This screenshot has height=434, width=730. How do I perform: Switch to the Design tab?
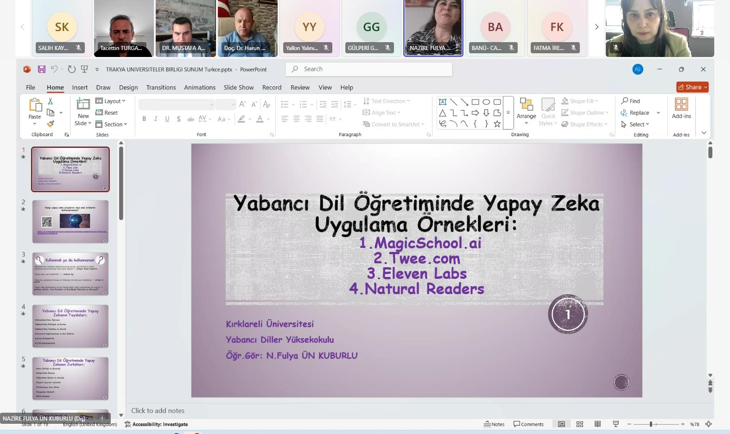coord(128,87)
